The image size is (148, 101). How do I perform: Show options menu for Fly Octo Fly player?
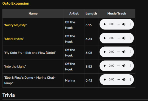click(130, 52)
